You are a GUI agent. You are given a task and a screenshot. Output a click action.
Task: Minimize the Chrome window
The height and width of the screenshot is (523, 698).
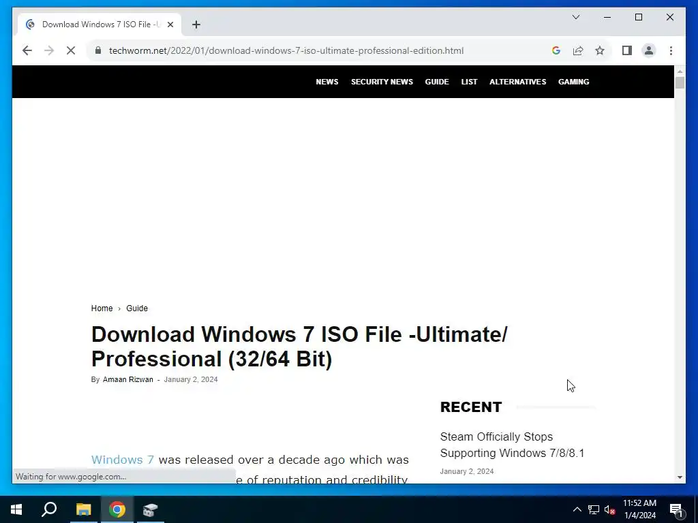pos(607,17)
